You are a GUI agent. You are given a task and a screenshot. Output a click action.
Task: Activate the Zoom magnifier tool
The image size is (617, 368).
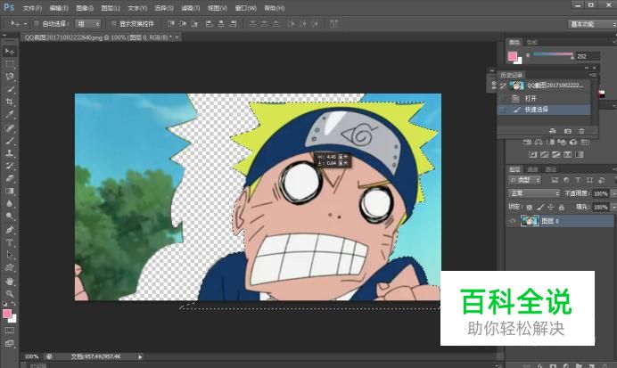[10, 293]
